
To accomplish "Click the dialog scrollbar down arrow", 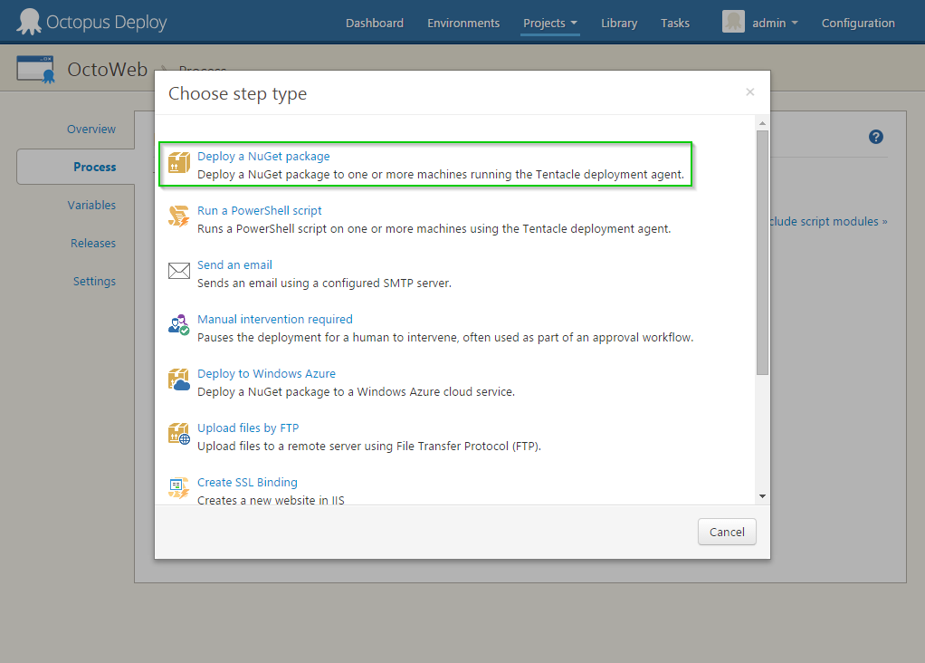I will [761, 496].
